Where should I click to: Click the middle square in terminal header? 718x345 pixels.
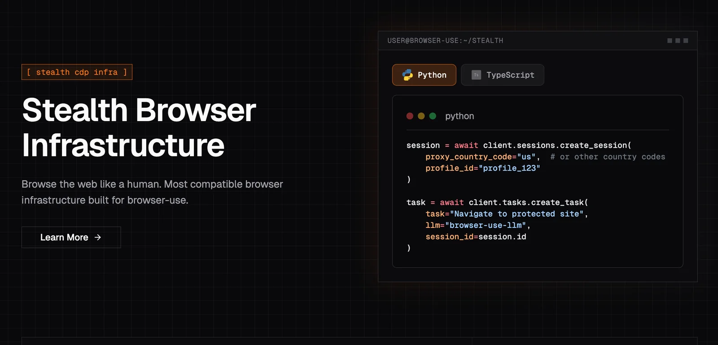pyautogui.click(x=678, y=41)
